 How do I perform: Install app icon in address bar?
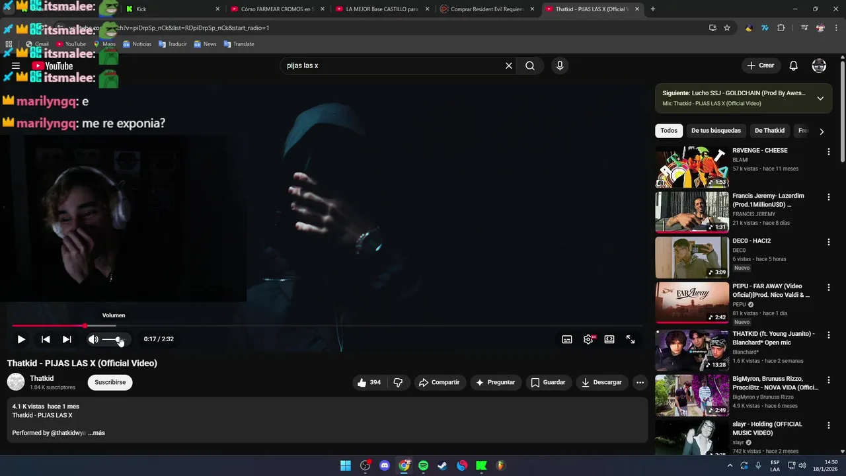click(x=712, y=28)
